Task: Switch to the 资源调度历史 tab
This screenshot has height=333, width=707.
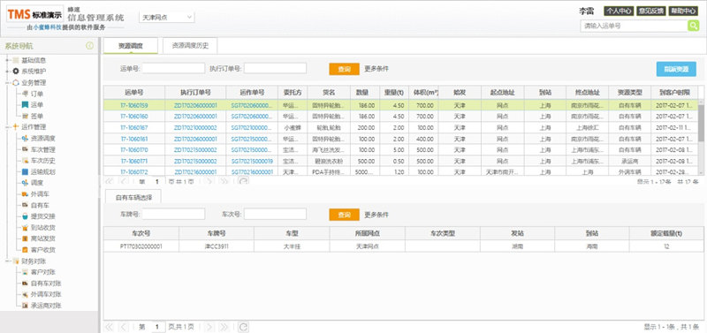Action: [x=190, y=46]
